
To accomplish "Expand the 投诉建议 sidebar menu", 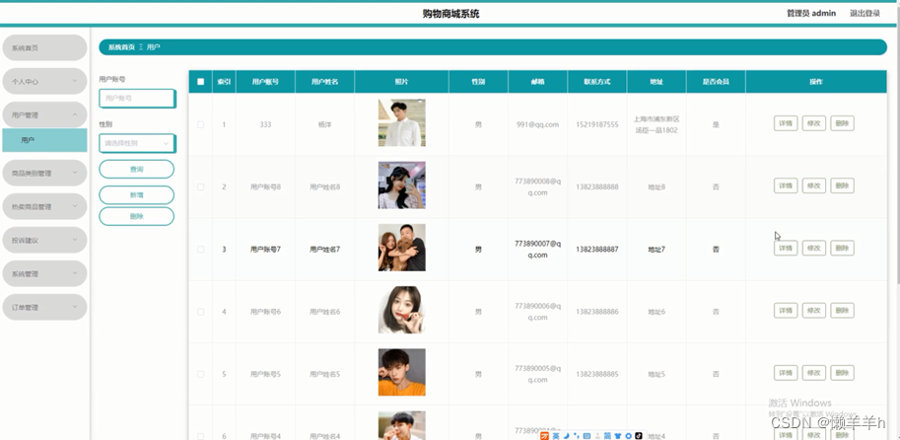I will click(x=44, y=240).
